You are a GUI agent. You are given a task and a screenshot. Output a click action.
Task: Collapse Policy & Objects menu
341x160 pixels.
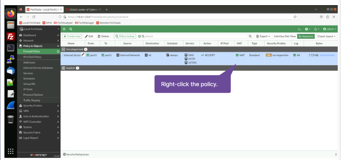point(38,46)
